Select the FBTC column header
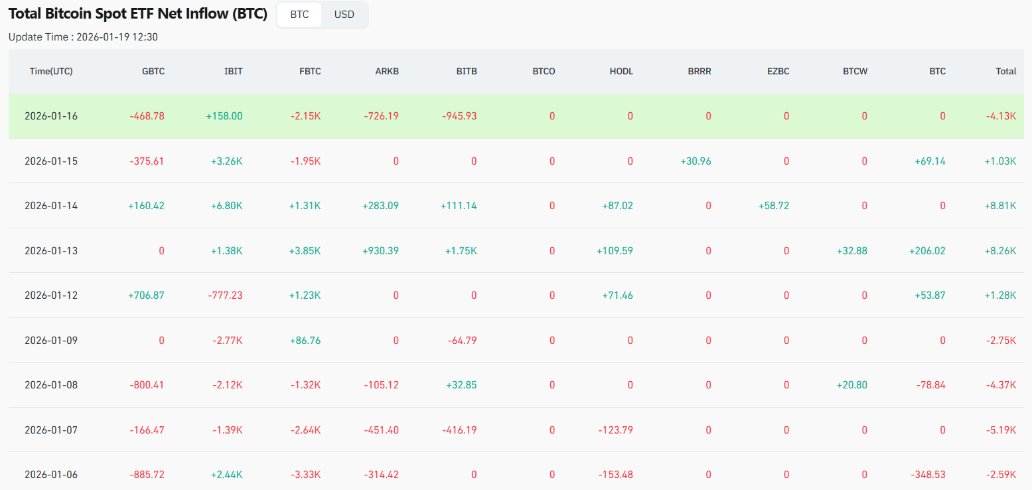 [x=310, y=71]
